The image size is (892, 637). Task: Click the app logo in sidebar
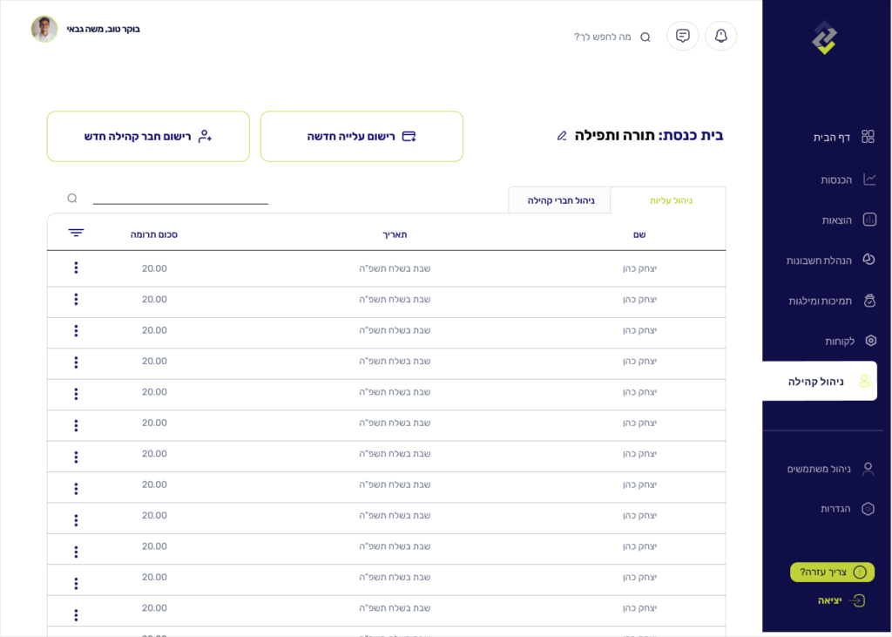coord(824,37)
